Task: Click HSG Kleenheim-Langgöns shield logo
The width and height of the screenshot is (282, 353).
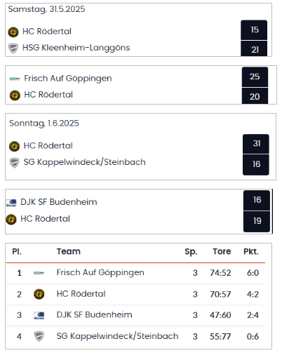Action: [13, 48]
